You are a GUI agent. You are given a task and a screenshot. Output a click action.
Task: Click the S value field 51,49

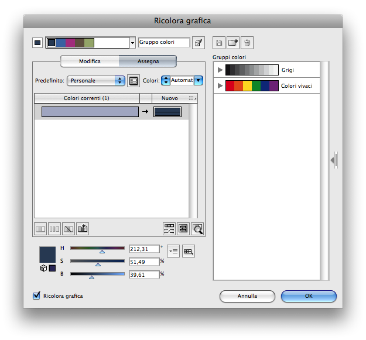(x=144, y=262)
